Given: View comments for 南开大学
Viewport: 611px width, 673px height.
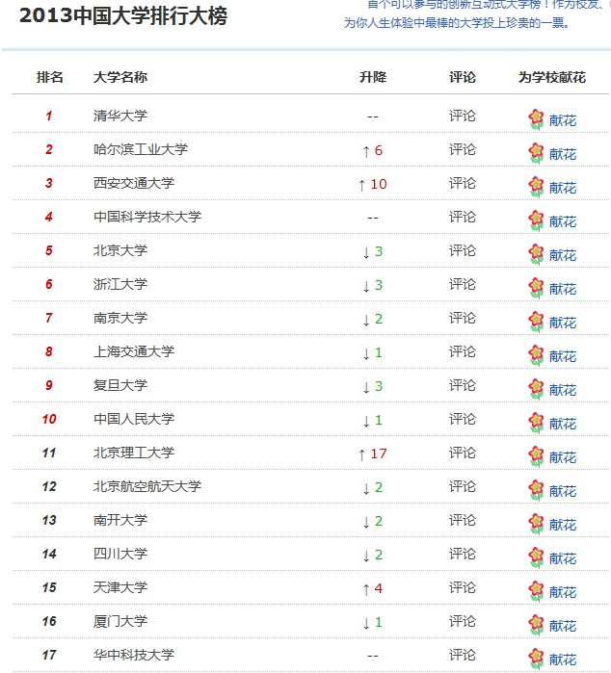Looking at the screenshot, I should pyautogui.click(x=463, y=520).
